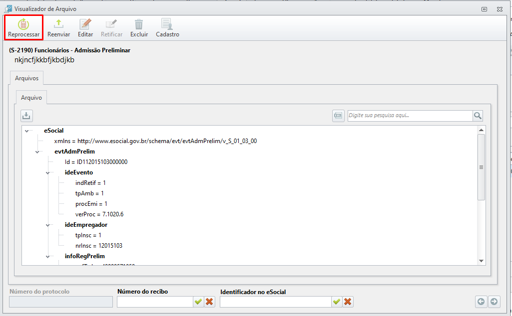Select the Arquivos tab
Image resolution: width=512 pixels, height=316 pixels.
27,78
